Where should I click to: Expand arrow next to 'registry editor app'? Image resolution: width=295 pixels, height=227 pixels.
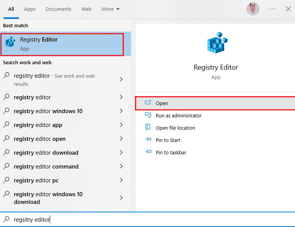coord(121,125)
